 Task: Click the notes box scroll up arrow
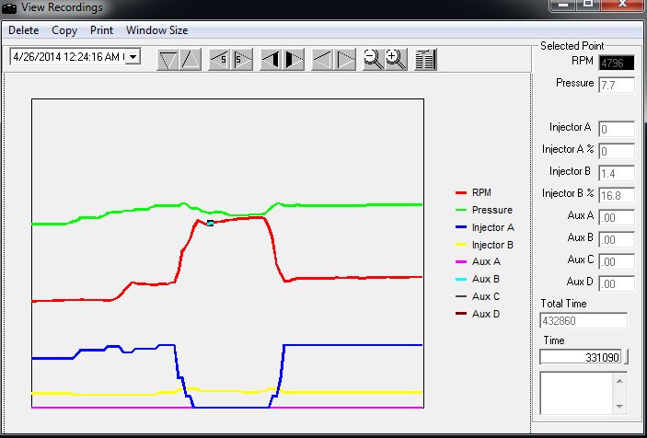[619, 381]
